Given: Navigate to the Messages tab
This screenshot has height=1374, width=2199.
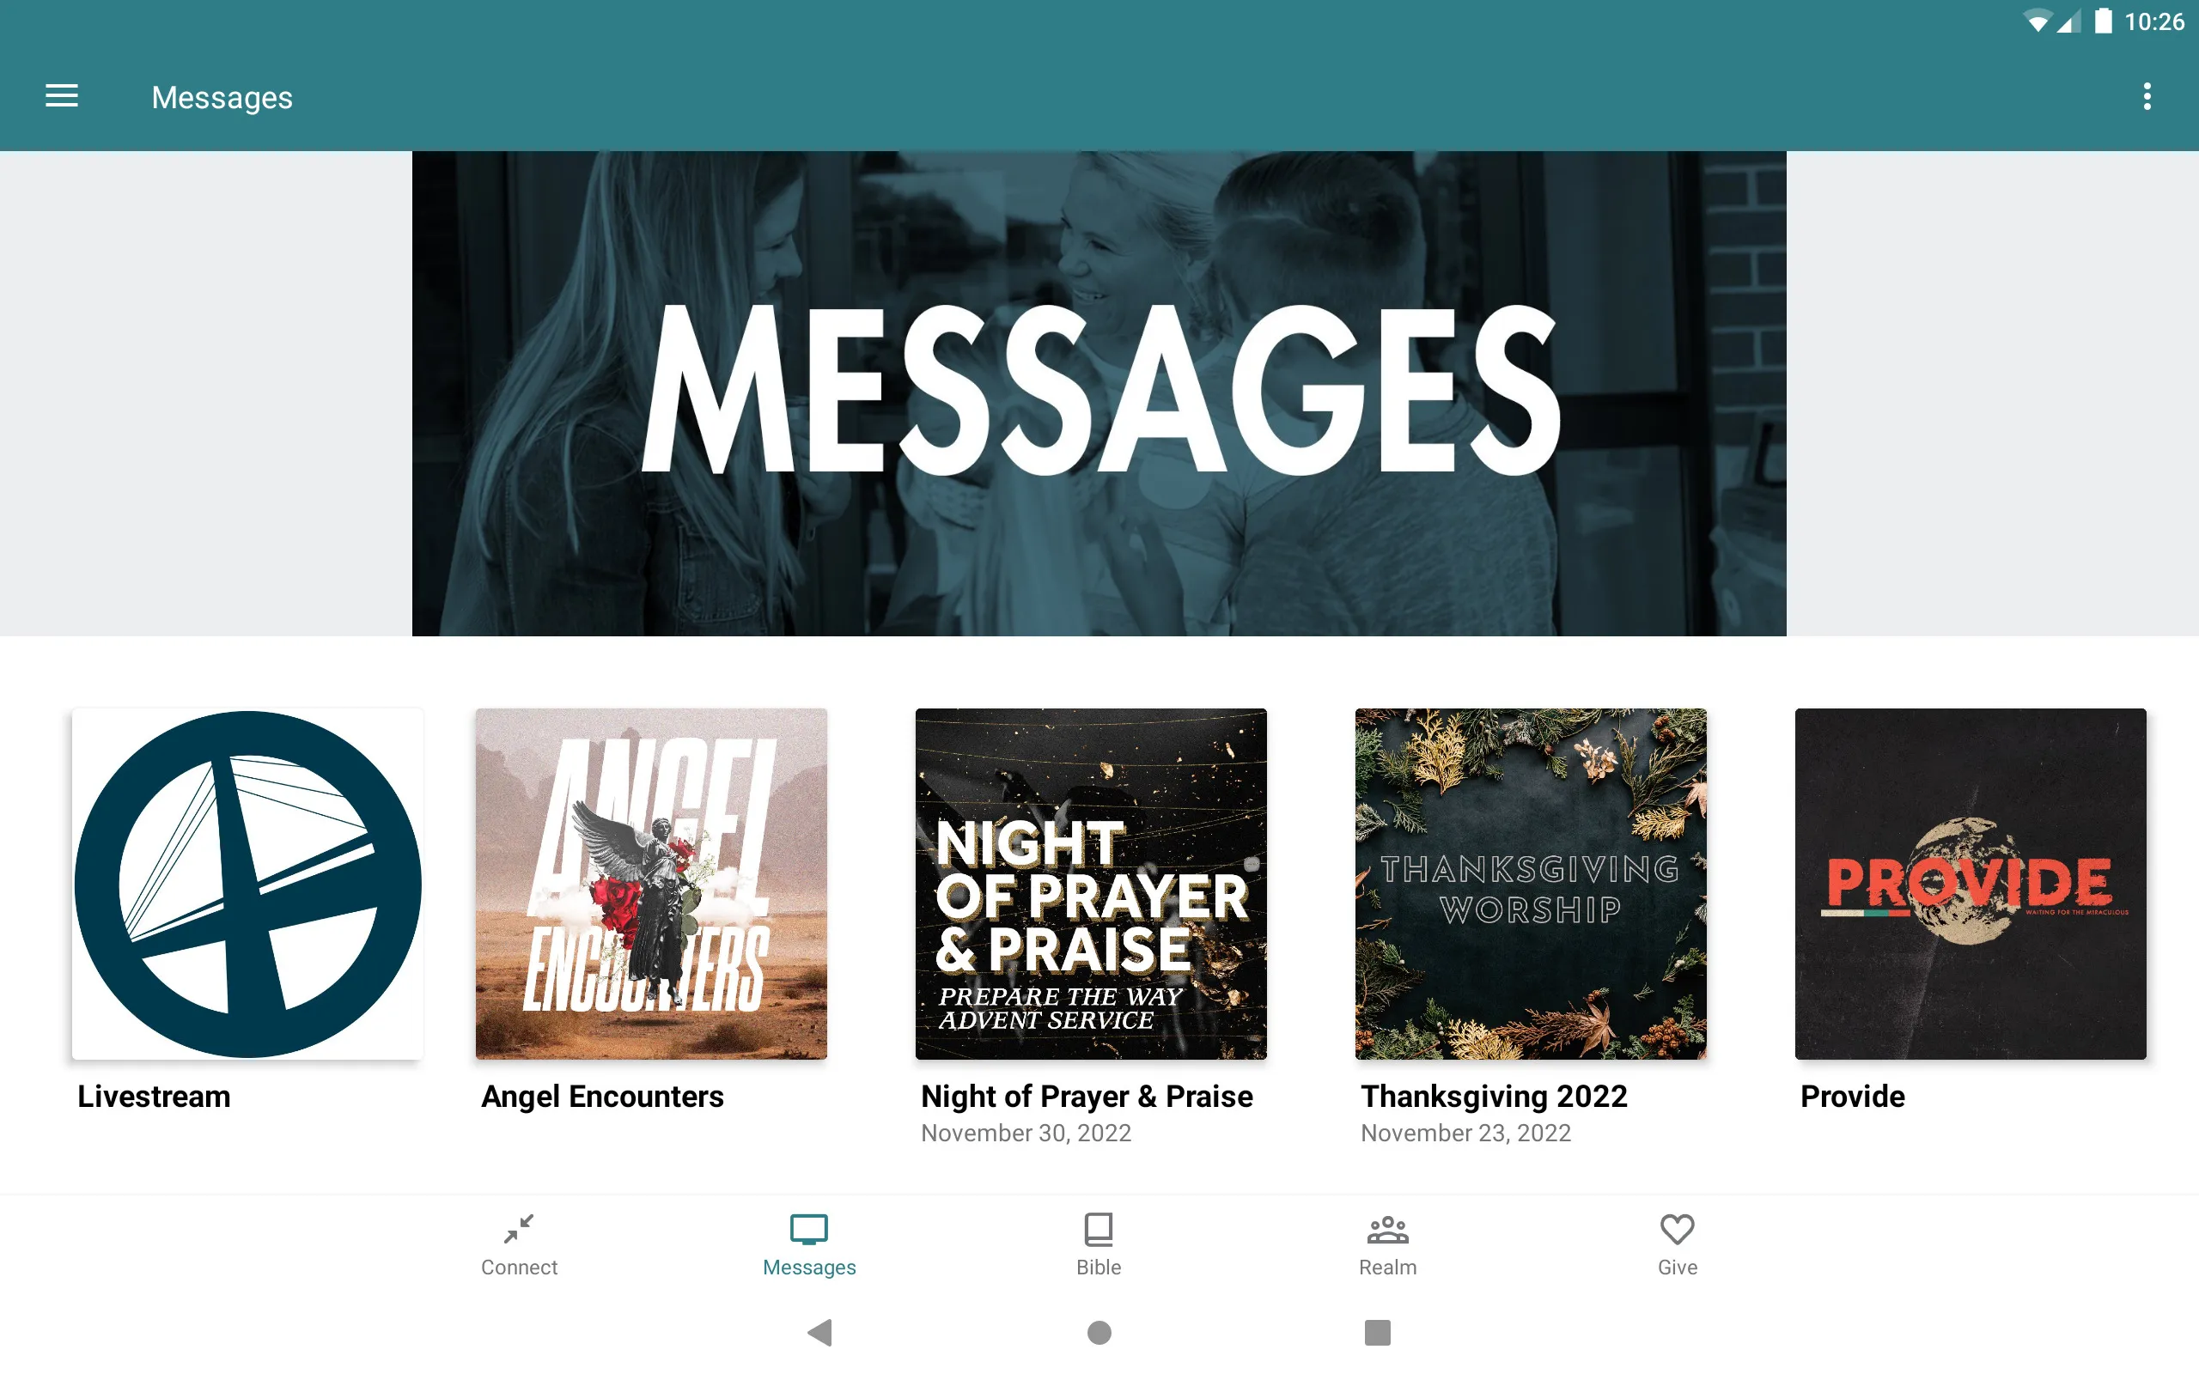Looking at the screenshot, I should (x=807, y=1243).
